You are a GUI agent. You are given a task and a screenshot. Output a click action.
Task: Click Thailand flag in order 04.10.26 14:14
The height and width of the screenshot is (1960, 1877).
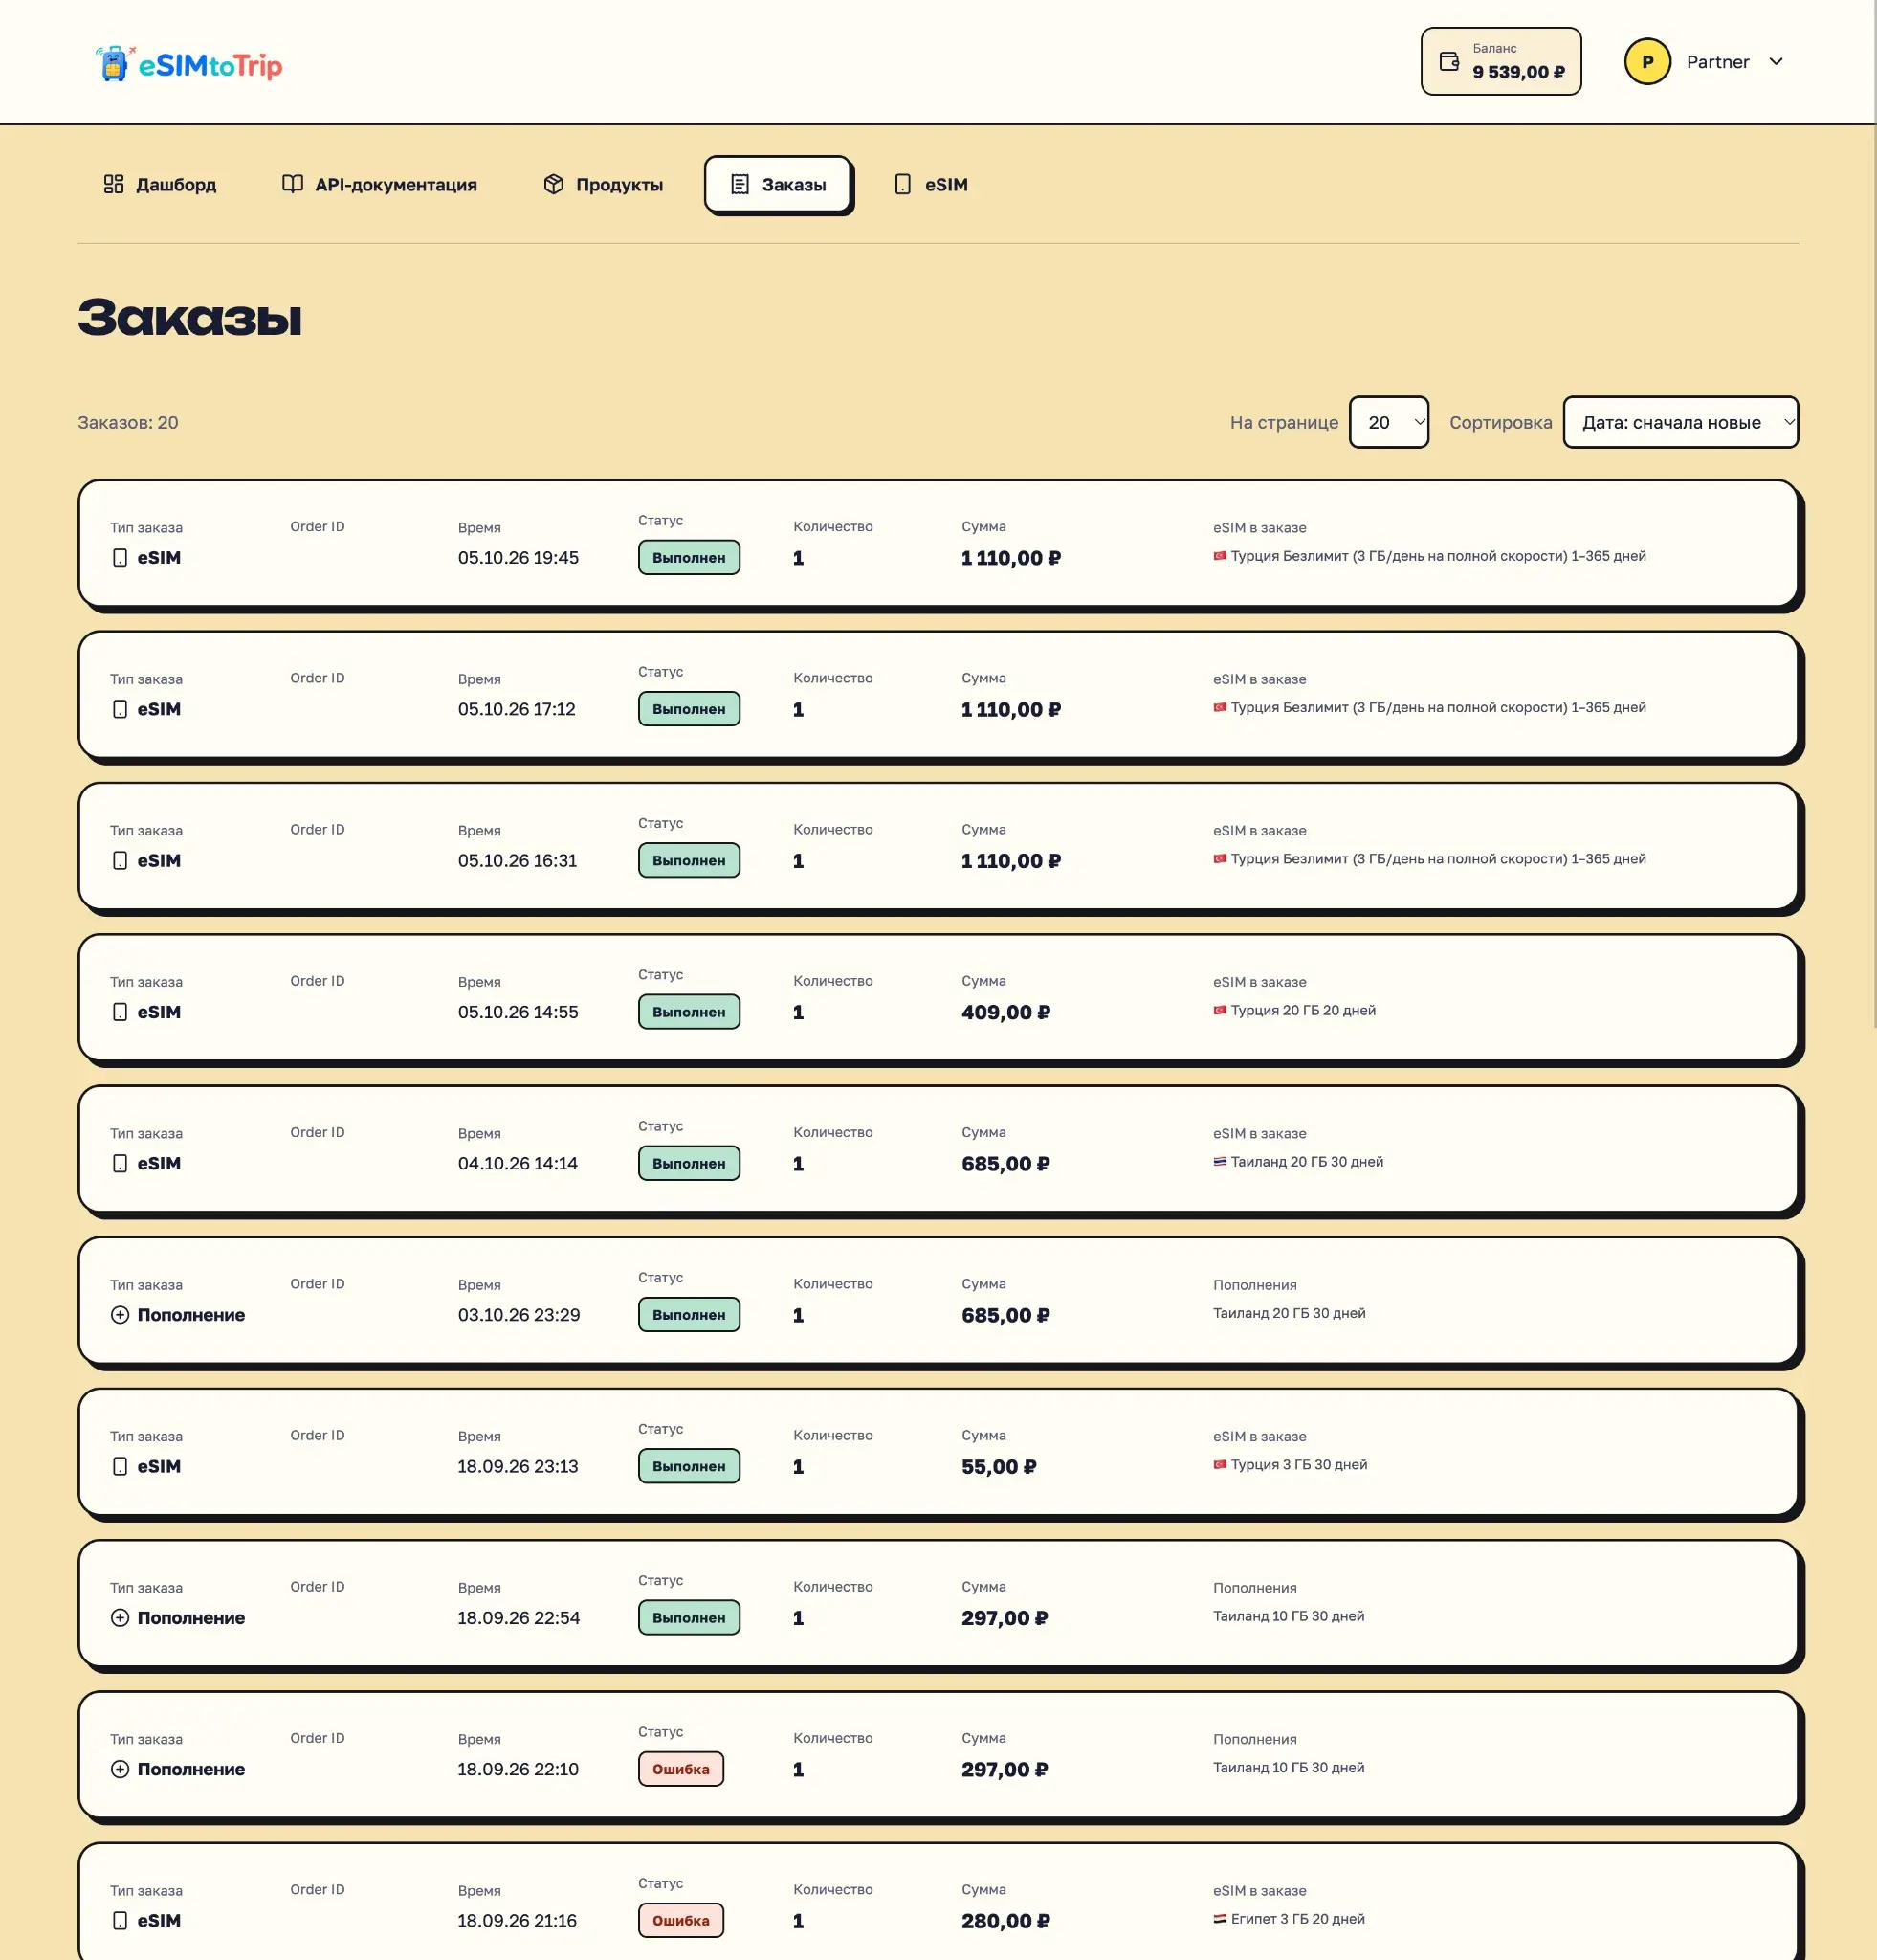(x=1220, y=1162)
